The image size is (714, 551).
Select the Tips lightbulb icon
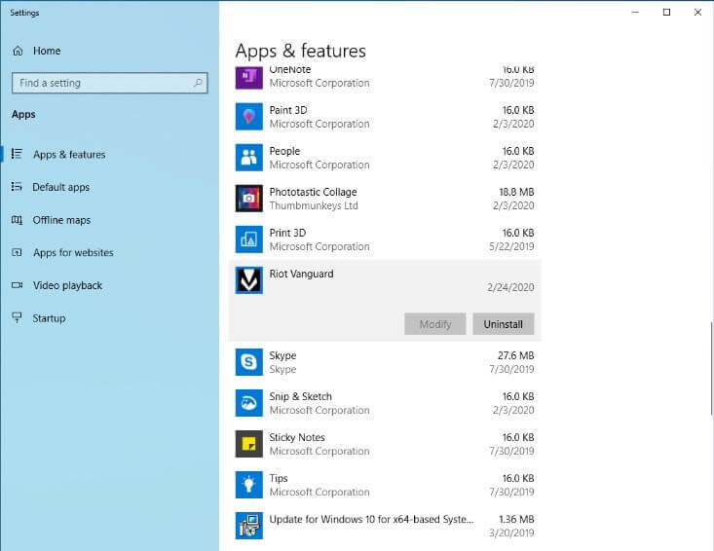pyautogui.click(x=249, y=485)
